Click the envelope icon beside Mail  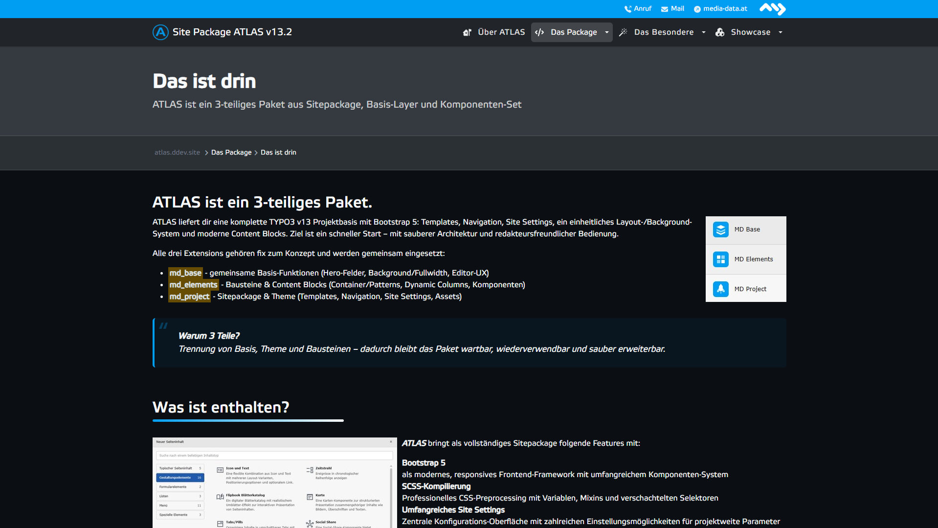click(x=664, y=9)
